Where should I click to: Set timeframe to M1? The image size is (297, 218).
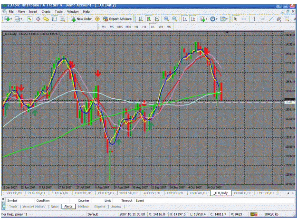coord(104,27)
